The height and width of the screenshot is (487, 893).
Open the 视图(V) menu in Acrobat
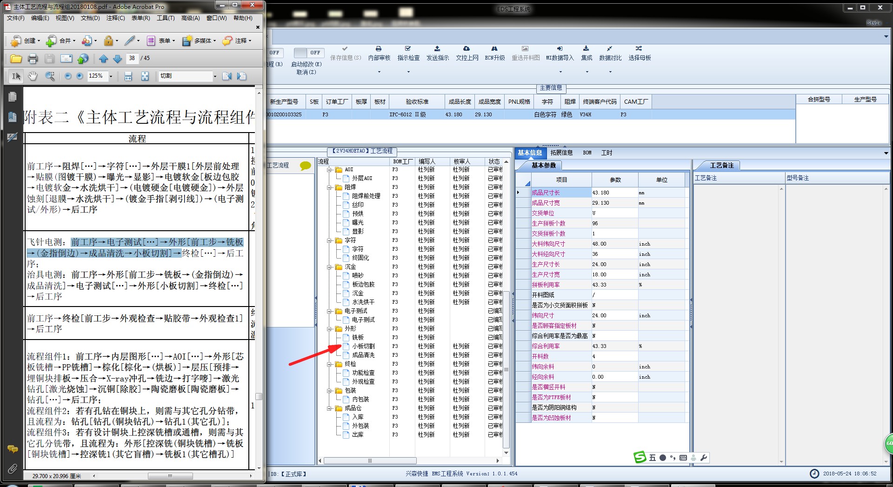(x=65, y=18)
